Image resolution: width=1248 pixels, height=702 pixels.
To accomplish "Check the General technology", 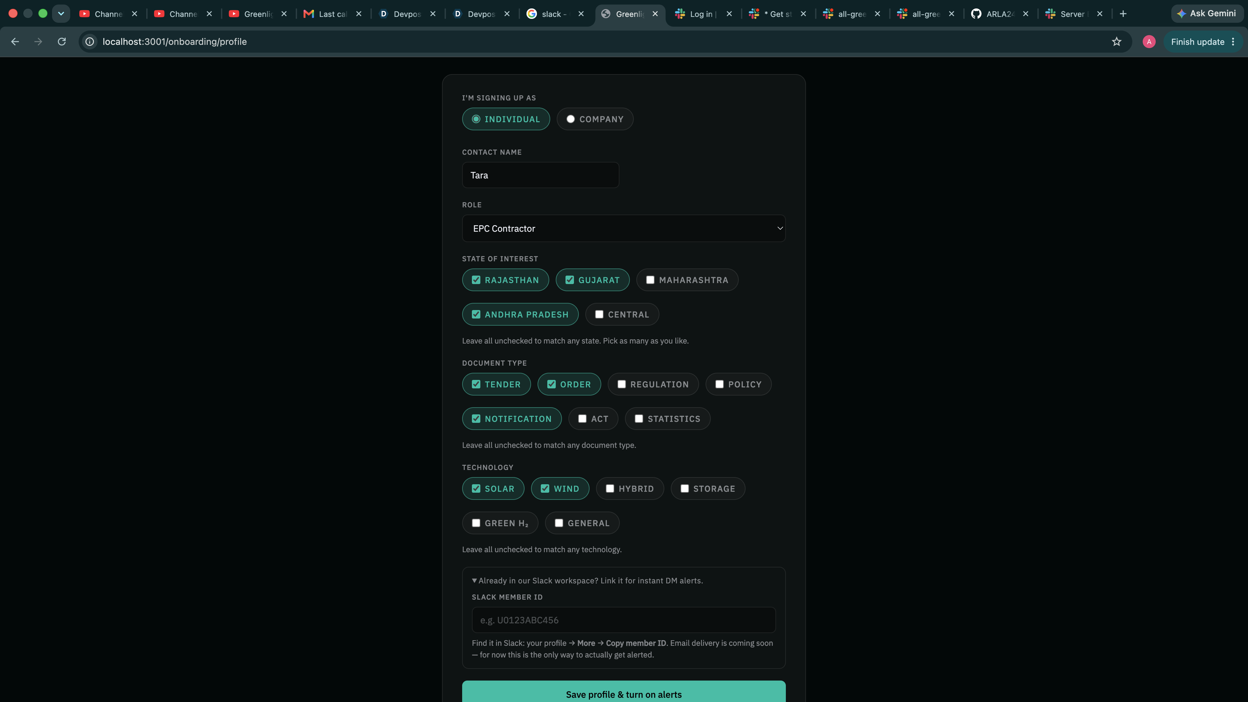I will 582,523.
